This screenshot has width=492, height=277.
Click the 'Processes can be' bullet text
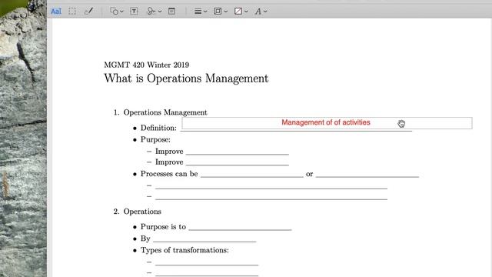[x=169, y=174]
